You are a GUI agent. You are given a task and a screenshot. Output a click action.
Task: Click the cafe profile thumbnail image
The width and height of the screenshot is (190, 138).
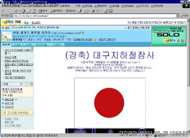coord(6,36)
